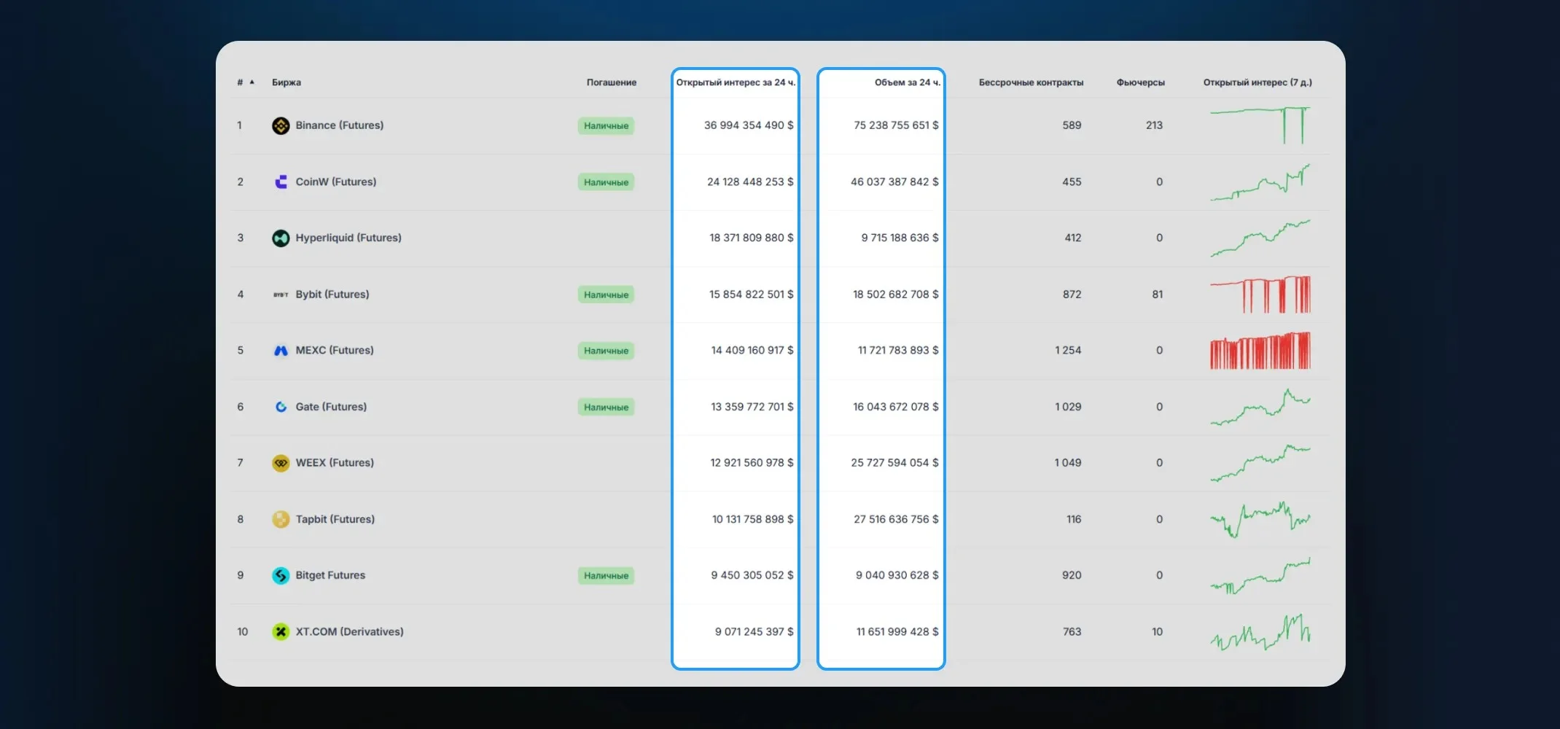Click the Bitget exchange logo icon
This screenshot has width=1560, height=729.
pyautogui.click(x=281, y=576)
